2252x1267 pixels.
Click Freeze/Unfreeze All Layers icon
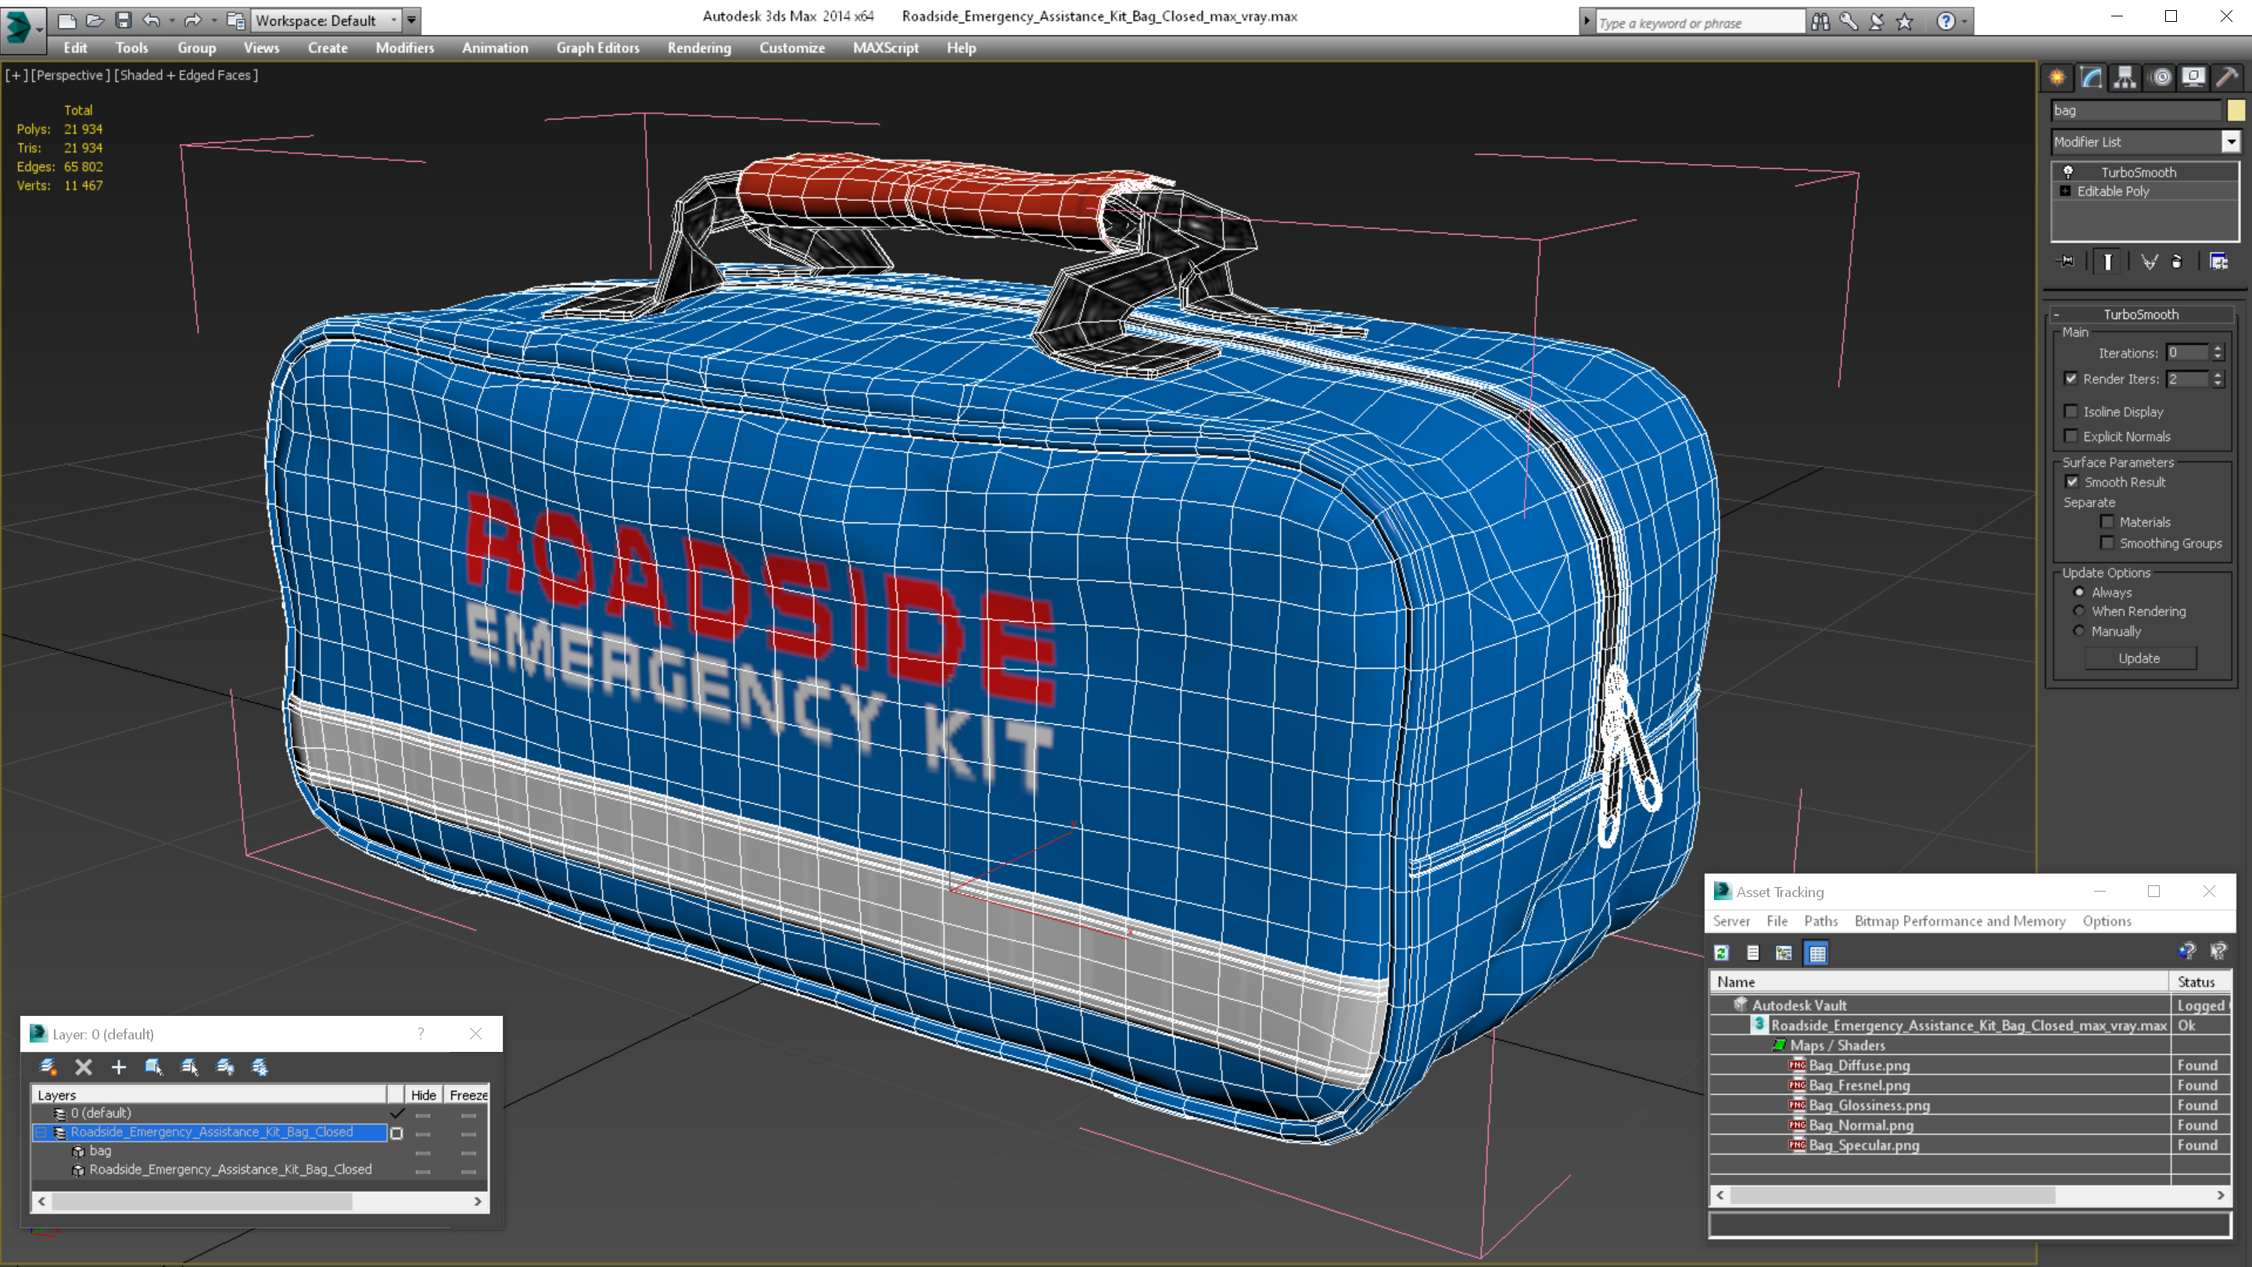(260, 1067)
